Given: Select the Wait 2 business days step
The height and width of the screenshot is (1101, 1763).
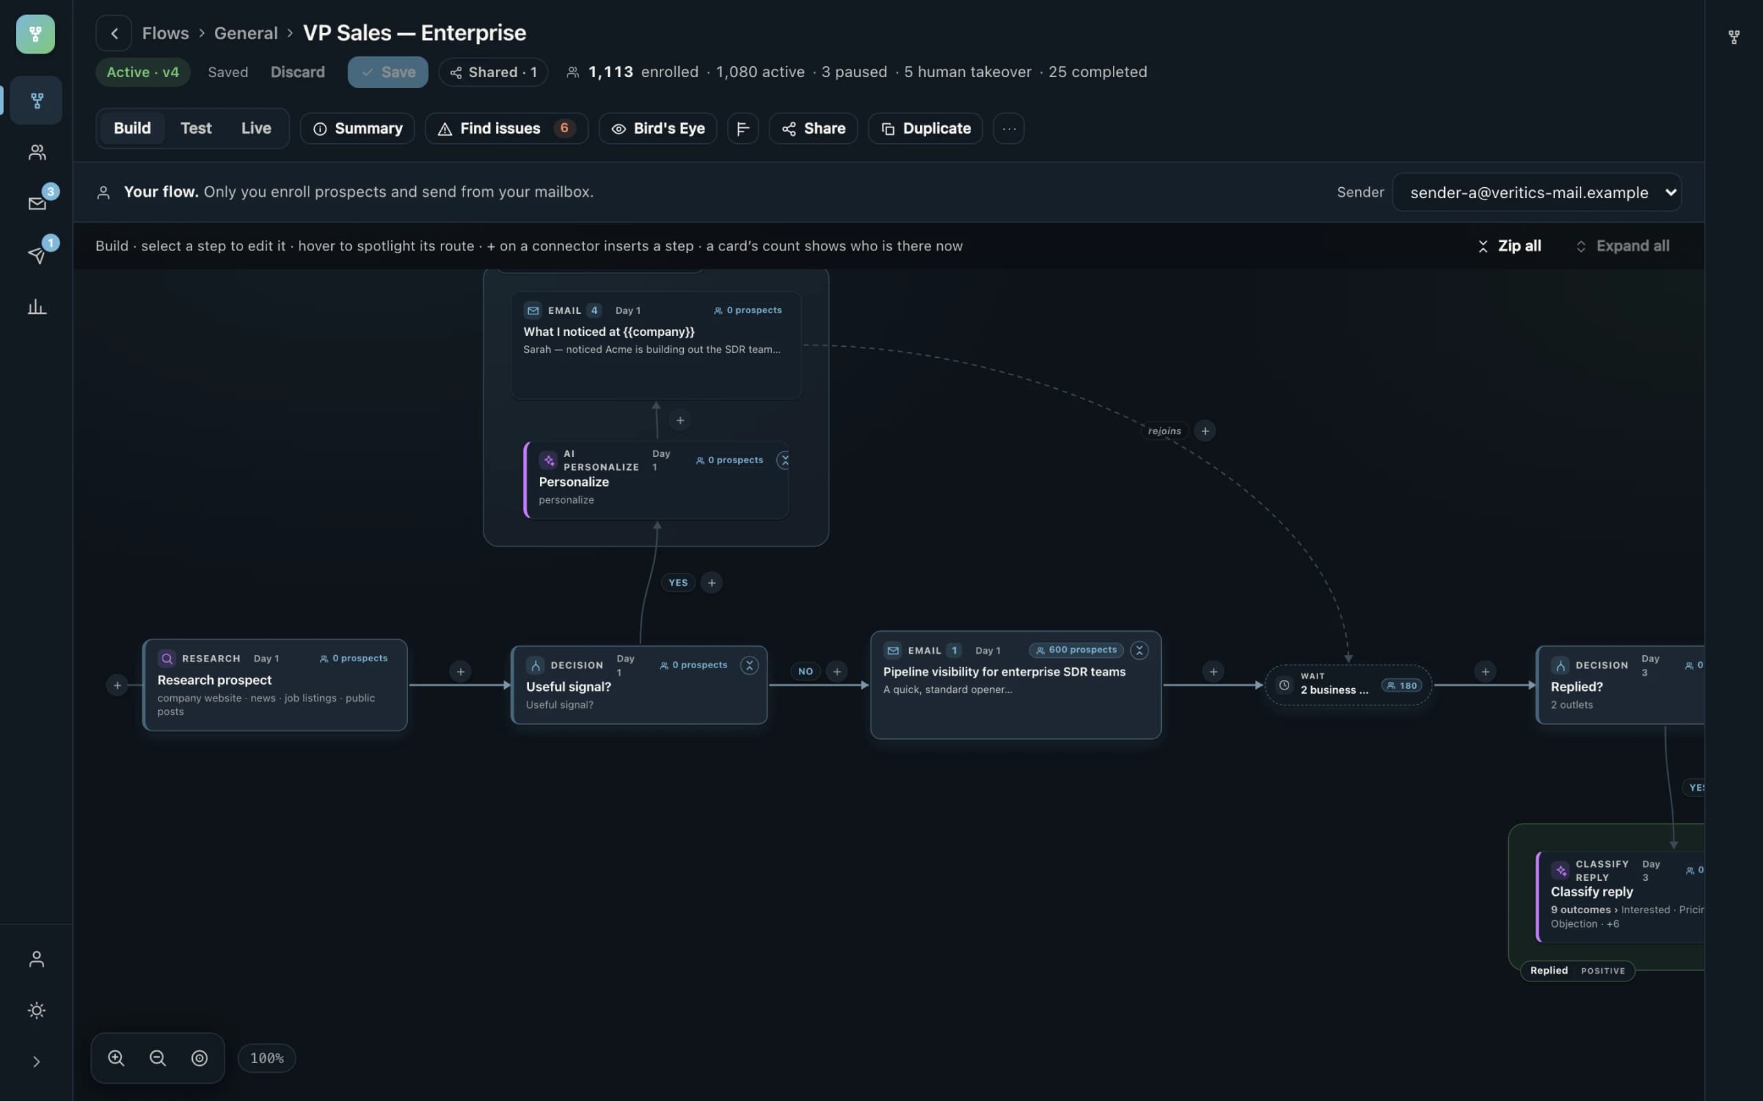Looking at the screenshot, I should (1348, 685).
